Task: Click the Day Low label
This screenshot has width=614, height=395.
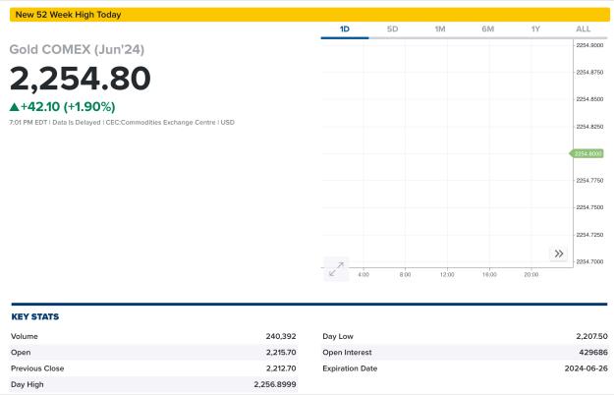Action: [x=338, y=336]
